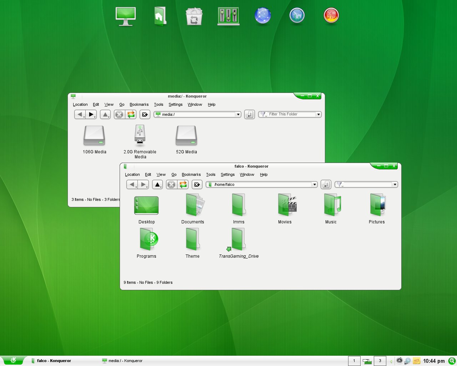Image resolution: width=457 pixels, height=366 pixels.
Task: Click the 10:44 pm clock
Action: pyautogui.click(x=434, y=361)
